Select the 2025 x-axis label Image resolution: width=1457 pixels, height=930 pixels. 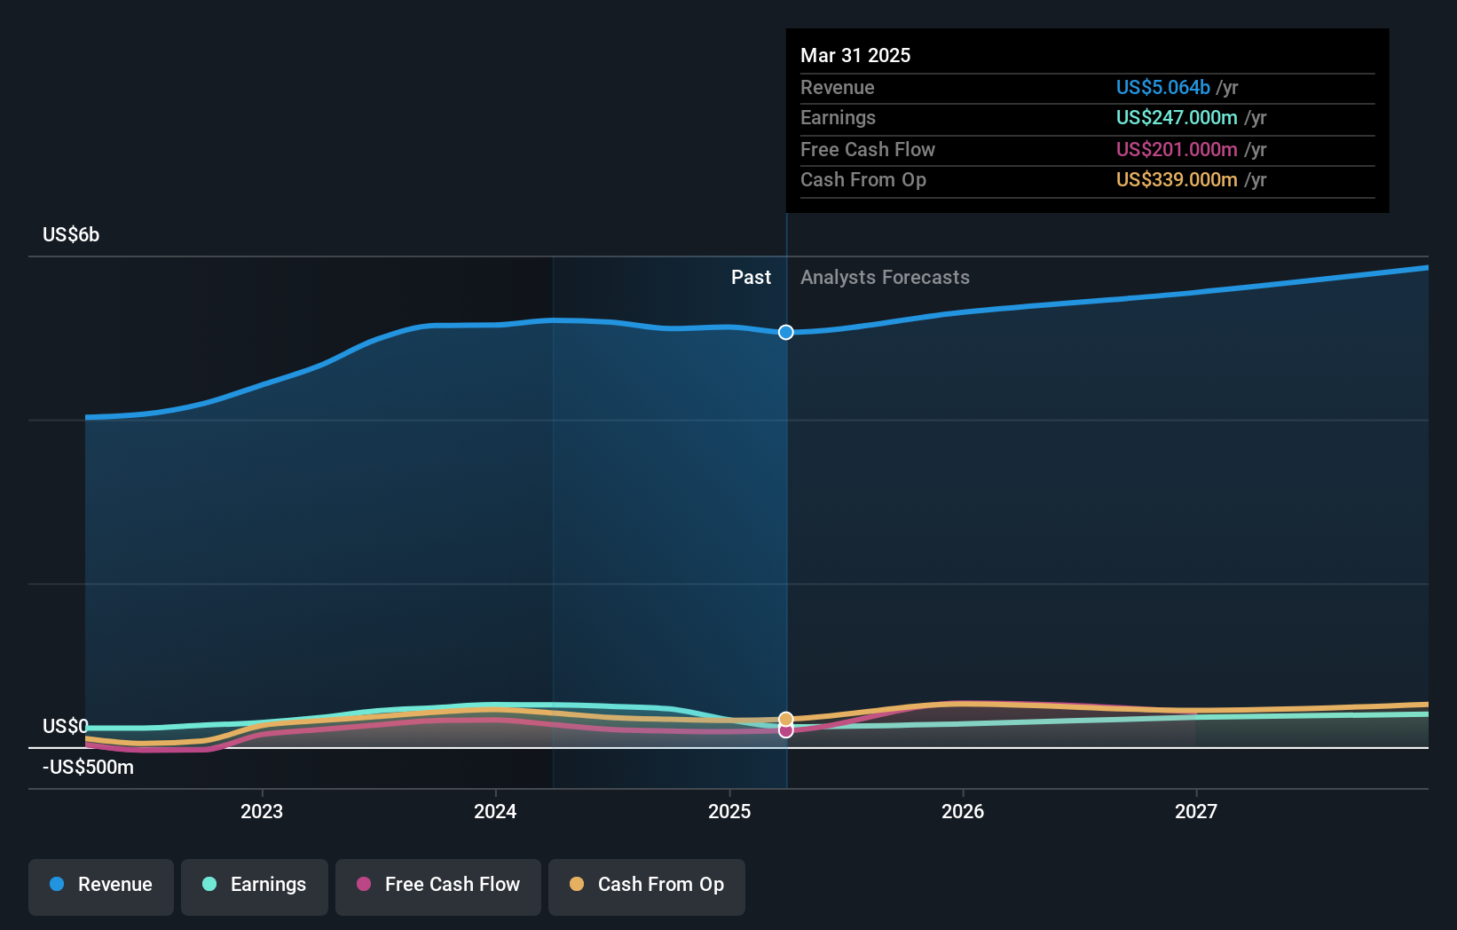click(729, 811)
